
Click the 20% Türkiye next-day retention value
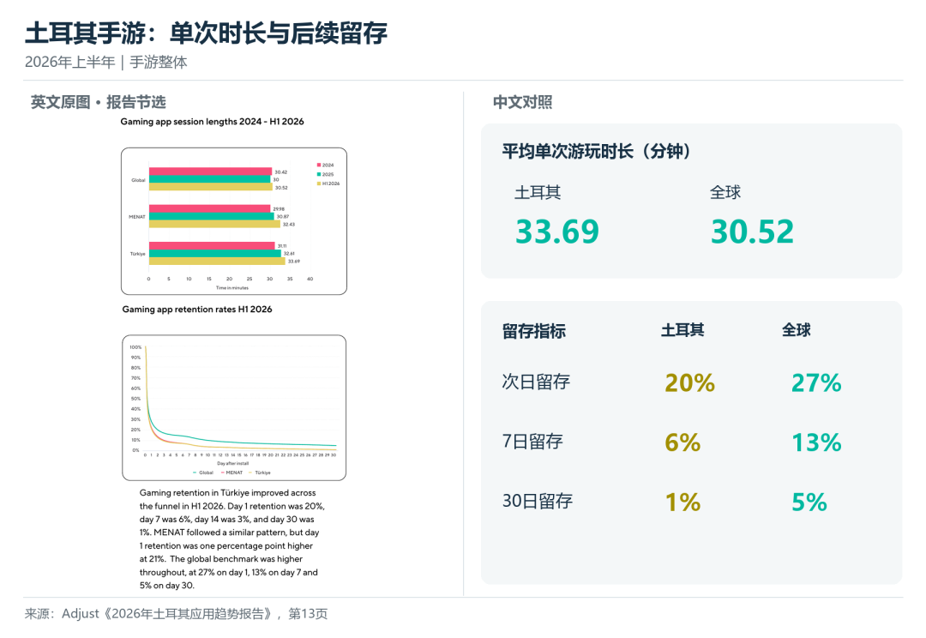tap(689, 382)
